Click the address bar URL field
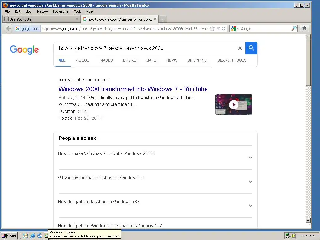 tap(124, 28)
